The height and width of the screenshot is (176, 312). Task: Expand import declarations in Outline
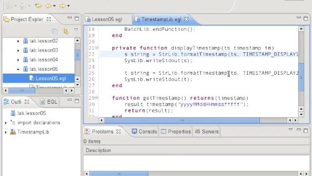click(x=5, y=123)
